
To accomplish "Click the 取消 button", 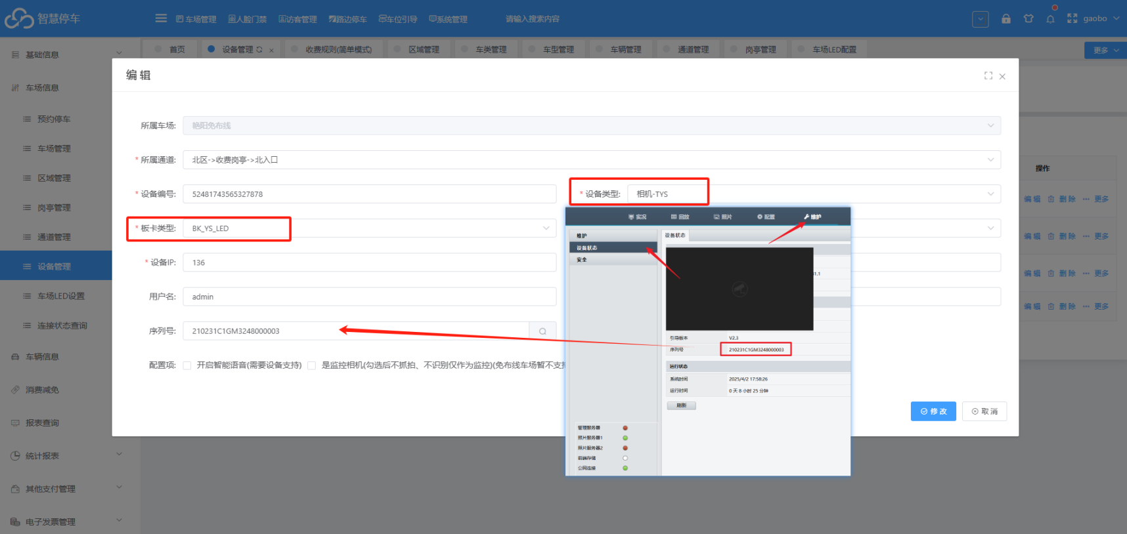I will point(984,411).
